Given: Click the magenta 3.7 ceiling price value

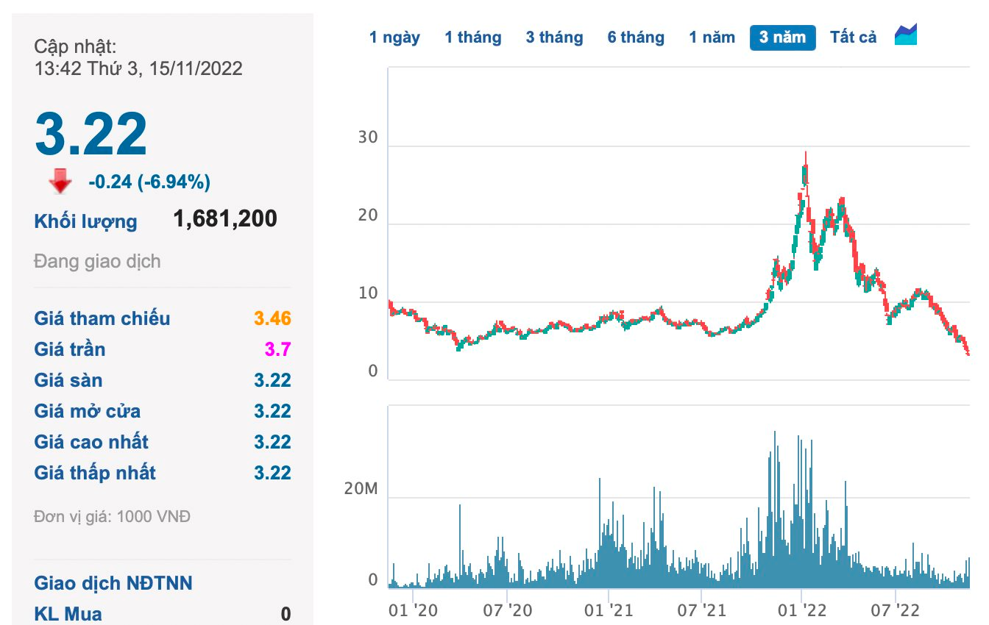Looking at the screenshot, I should (x=277, y=349).
